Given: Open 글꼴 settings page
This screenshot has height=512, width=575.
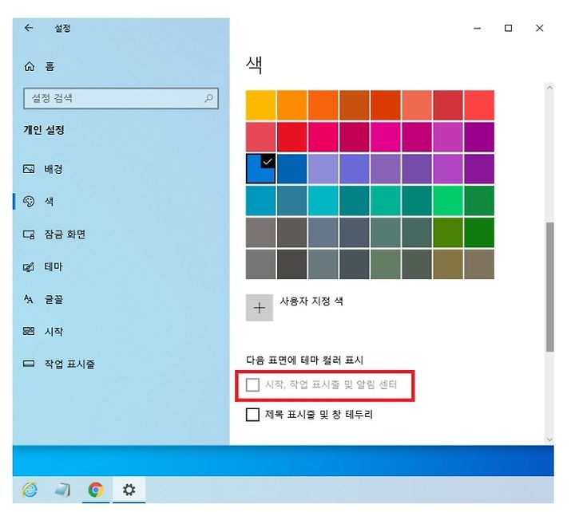Looking at the screenshot, I should click(x=54, y=299).
